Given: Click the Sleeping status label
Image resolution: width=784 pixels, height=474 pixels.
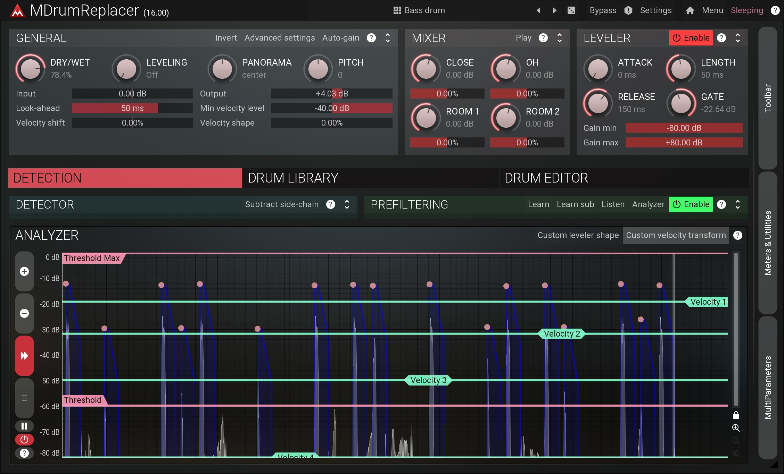Looking at the screenshot, I should click(x=747, y=10).
